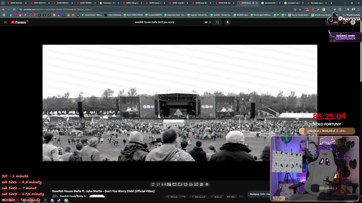Open 'Cennik/NAGRODY' bookmark

(x=154, y=15)
